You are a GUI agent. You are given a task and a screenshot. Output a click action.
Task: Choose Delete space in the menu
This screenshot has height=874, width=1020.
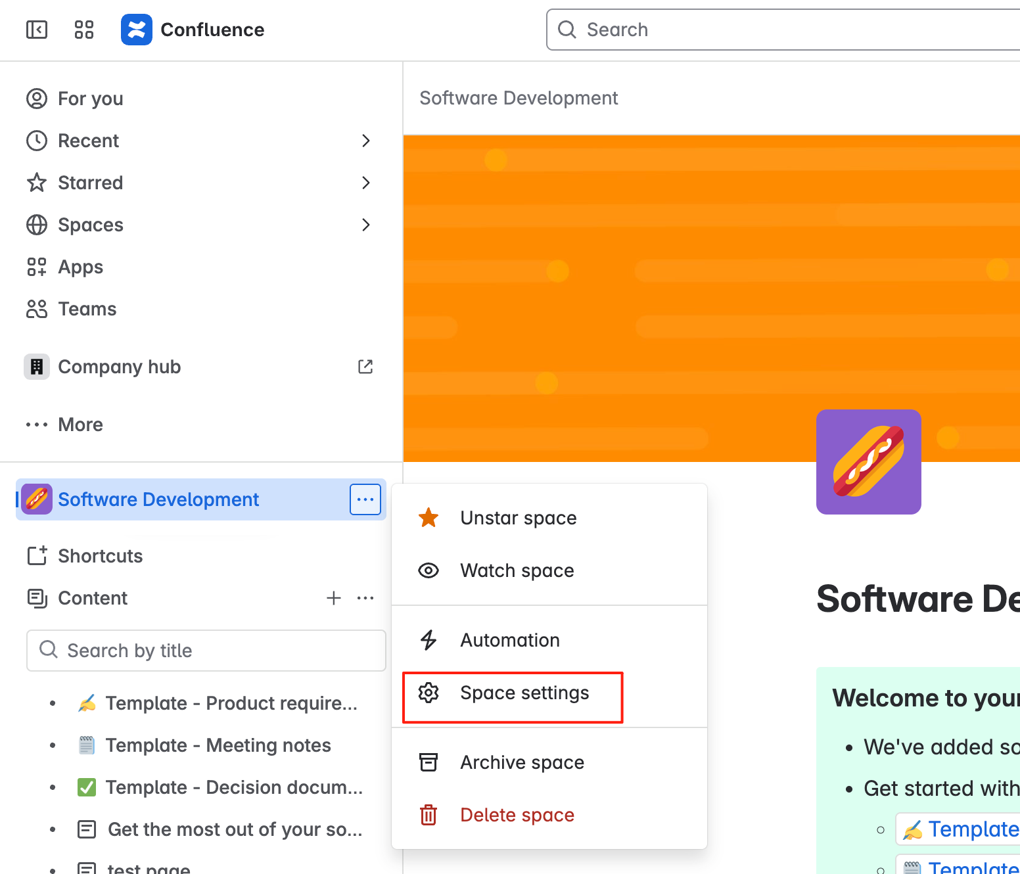pyautogui.click(x=549, y=815)
